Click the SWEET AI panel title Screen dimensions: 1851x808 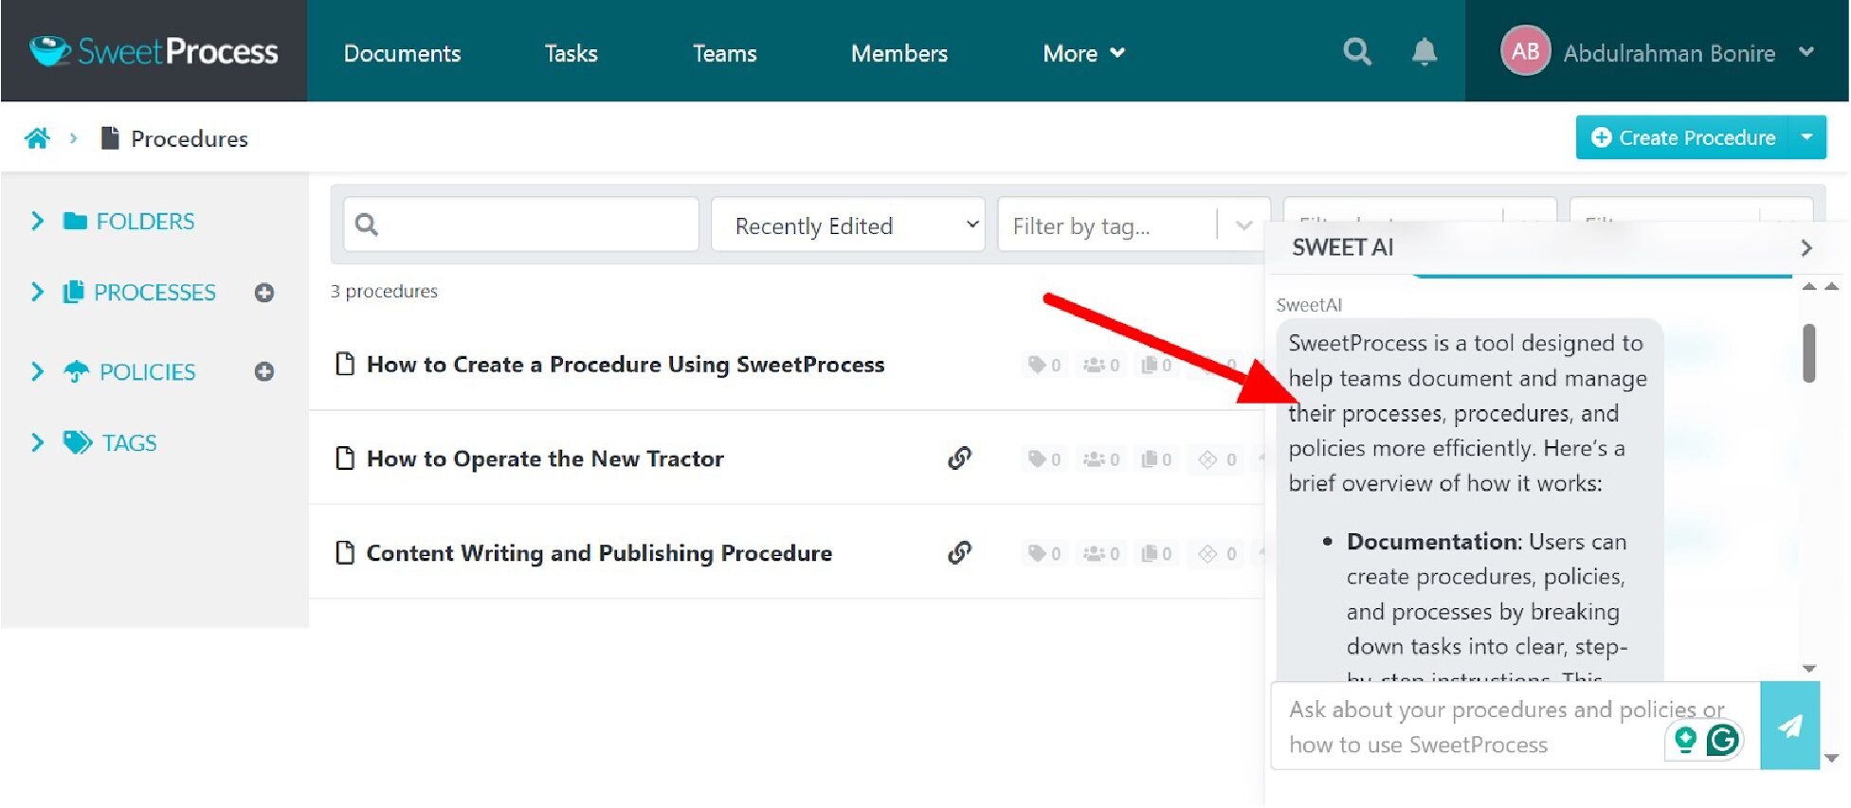click(1342, 247)
